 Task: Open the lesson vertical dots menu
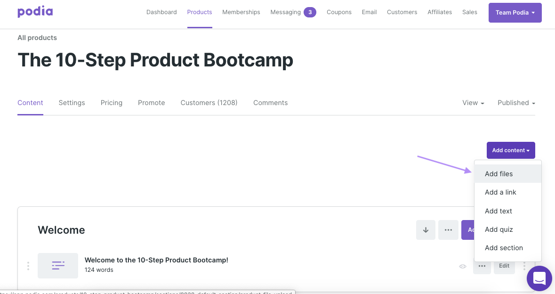click(524, 266)
